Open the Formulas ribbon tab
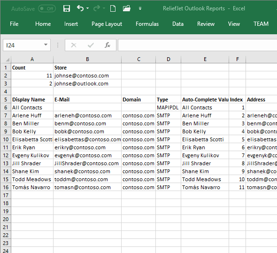 (147, 24)
